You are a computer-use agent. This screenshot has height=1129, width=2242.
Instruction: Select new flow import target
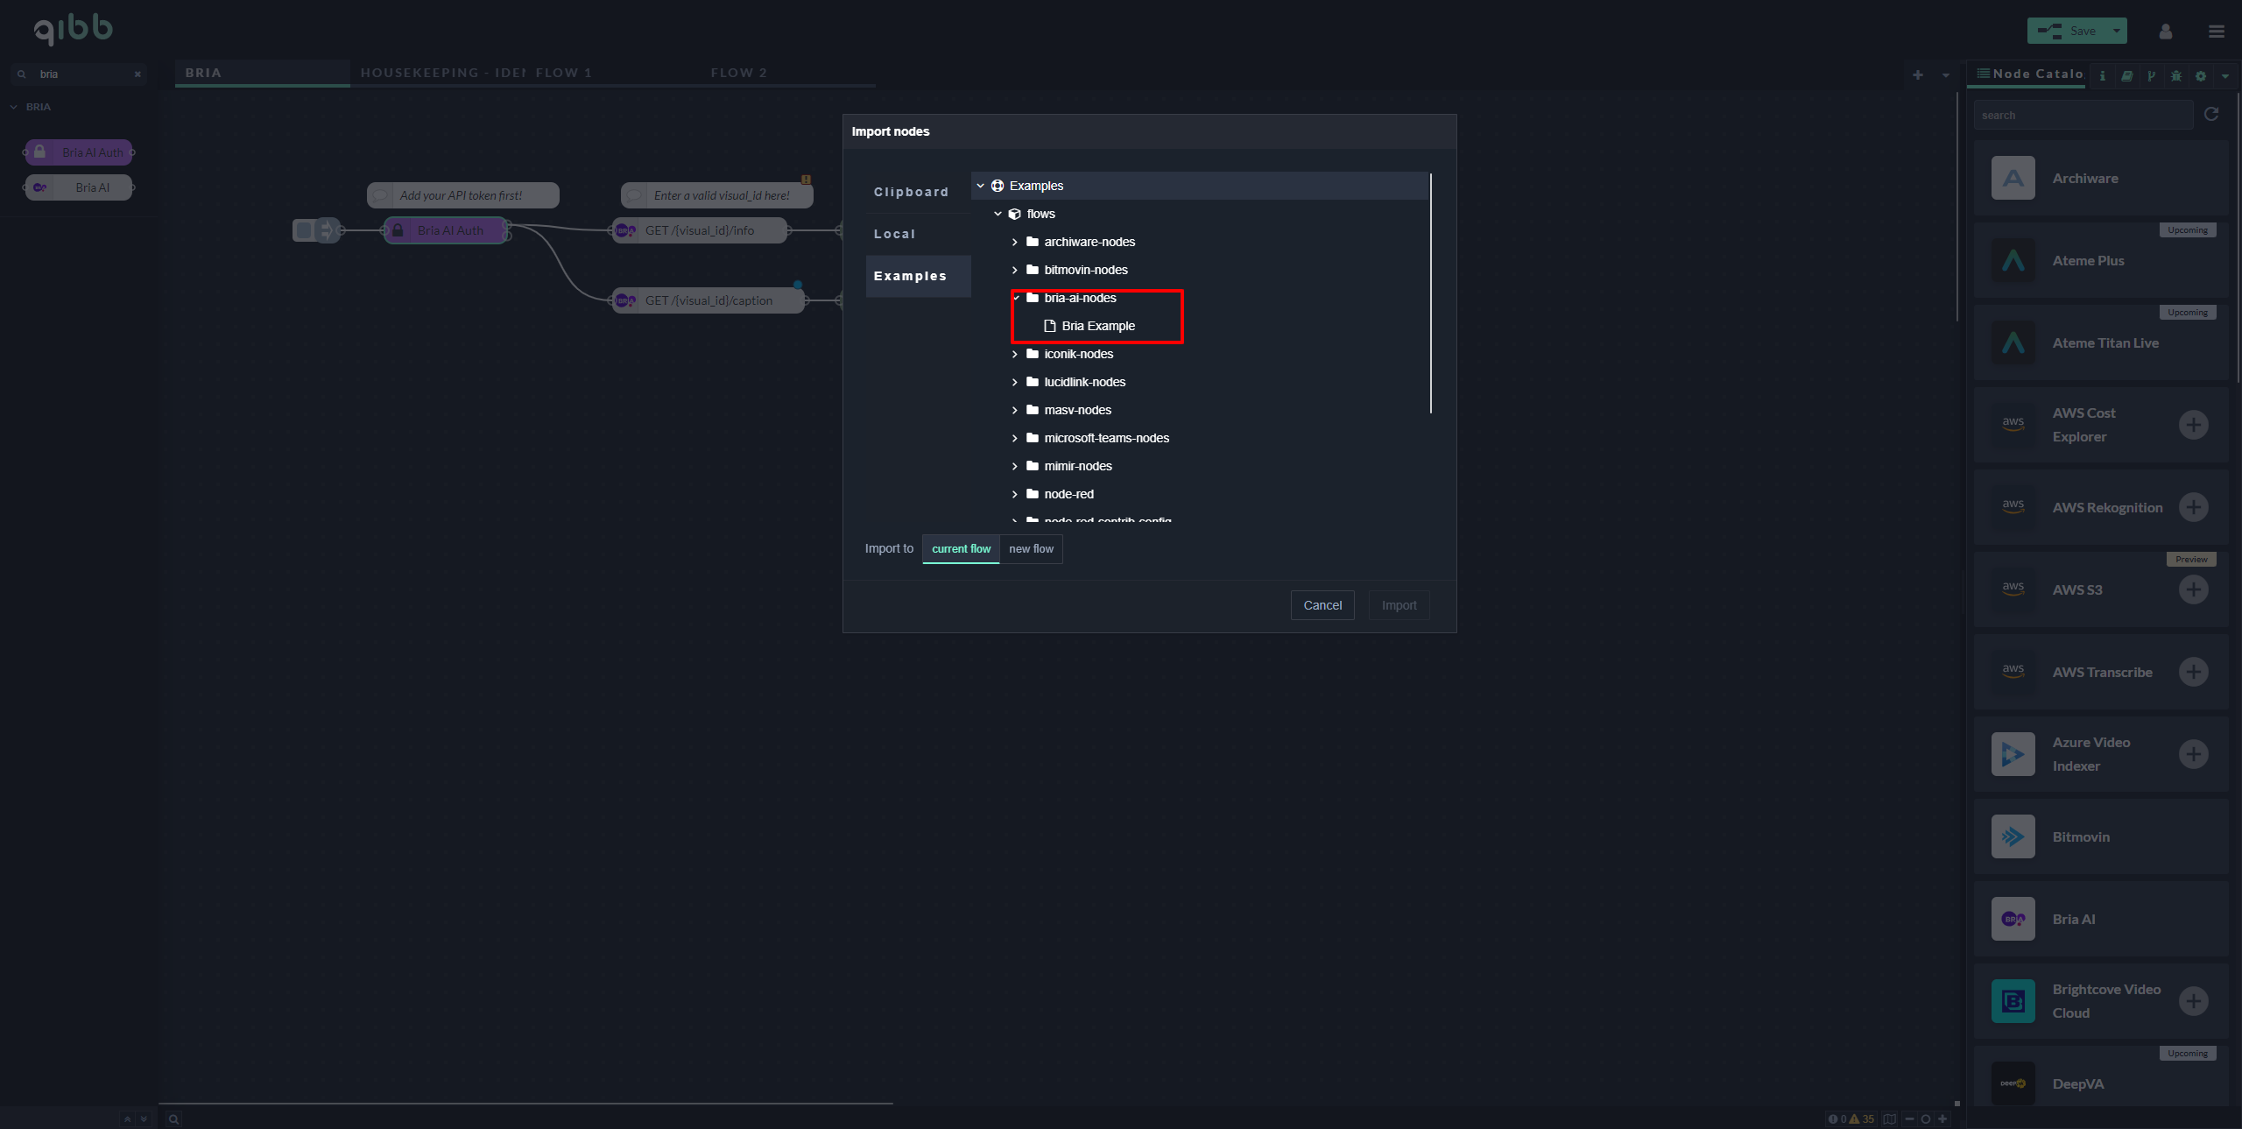1031,549
